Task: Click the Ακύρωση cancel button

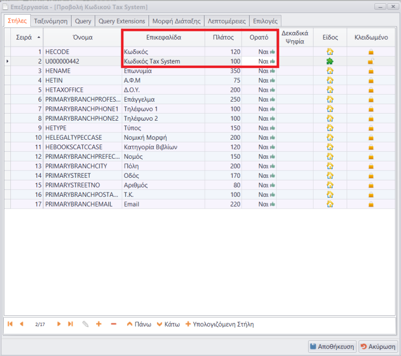Action: [x=378, y=346]
